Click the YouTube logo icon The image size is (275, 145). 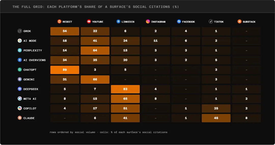[89, 21]
